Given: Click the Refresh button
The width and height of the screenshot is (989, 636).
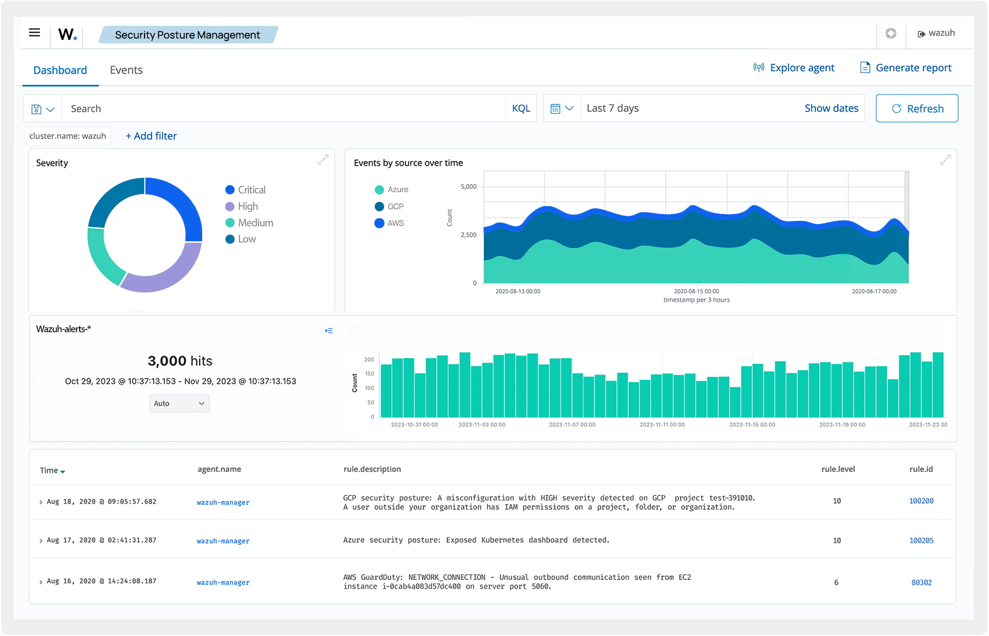Looking at the screenshot, I should pos(916,109).
